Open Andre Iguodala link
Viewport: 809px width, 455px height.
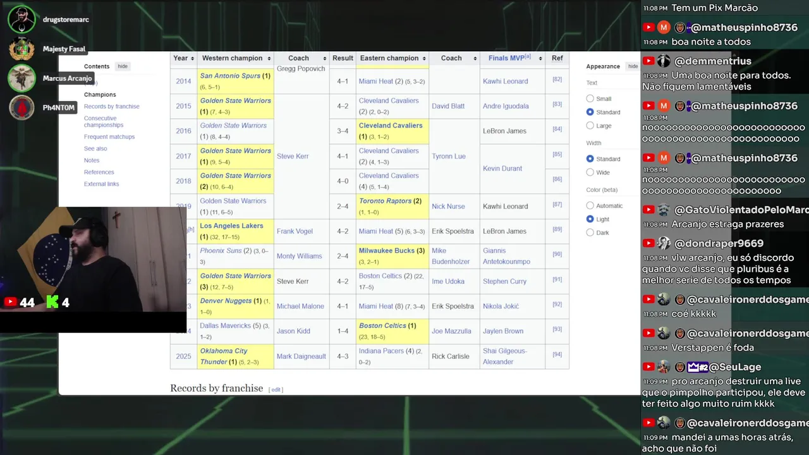click(x=506, y=106)
